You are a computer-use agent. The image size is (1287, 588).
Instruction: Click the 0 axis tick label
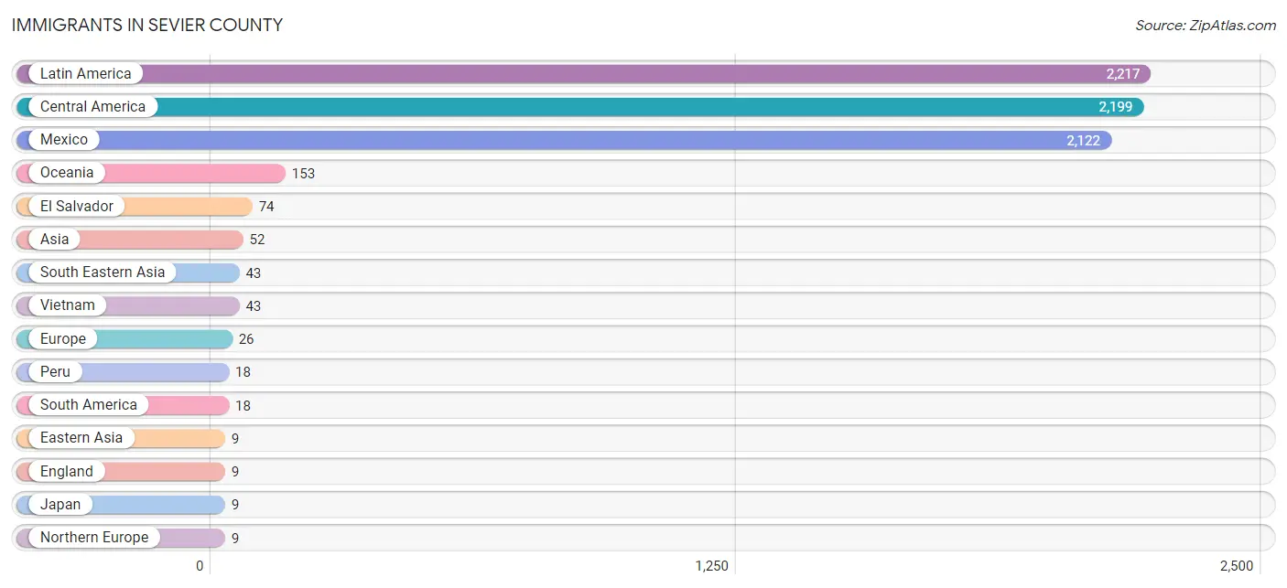200,566
